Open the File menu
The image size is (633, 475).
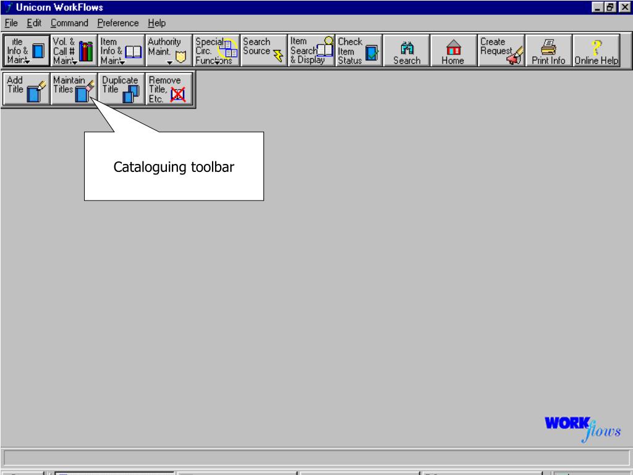(x=11, y=23)
